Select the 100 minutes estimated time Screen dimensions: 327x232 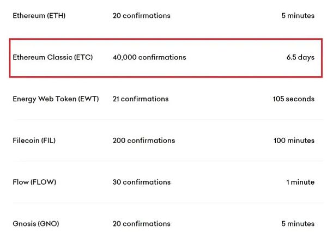coord(294,141)
